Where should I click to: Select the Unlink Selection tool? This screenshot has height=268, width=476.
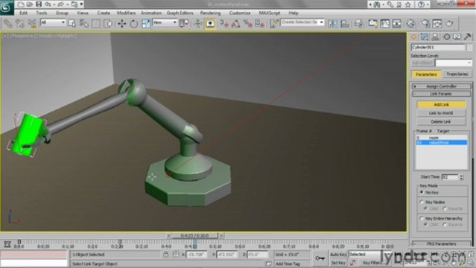19,23
